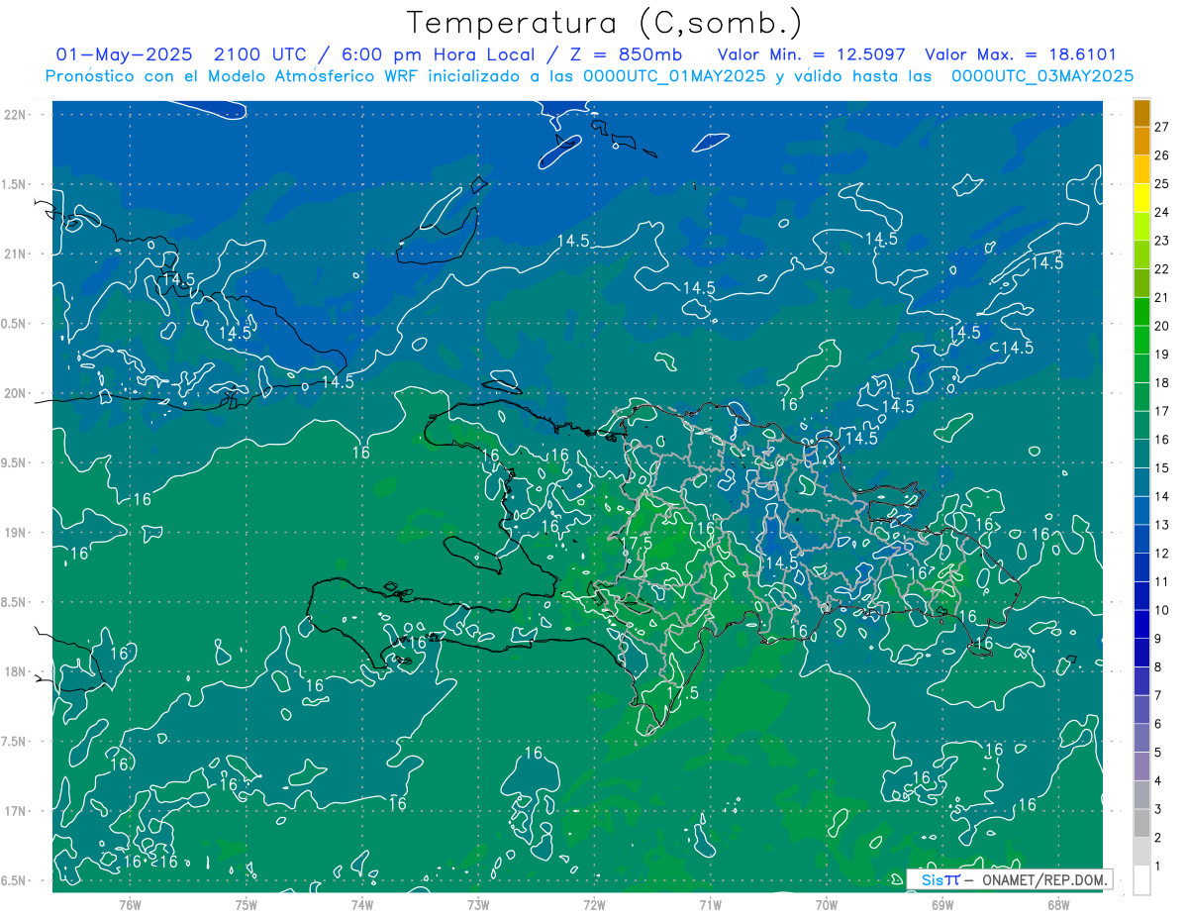Viewport: 1188px width, 918px height.
Task: Click the brown swatch atop the color scale
Action: point(1141,112)
